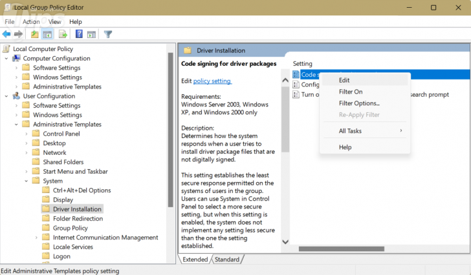Click the Computer Configuration icon

(16, 58)
